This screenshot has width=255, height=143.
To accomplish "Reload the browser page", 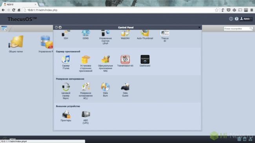I will tap(14, 10).
